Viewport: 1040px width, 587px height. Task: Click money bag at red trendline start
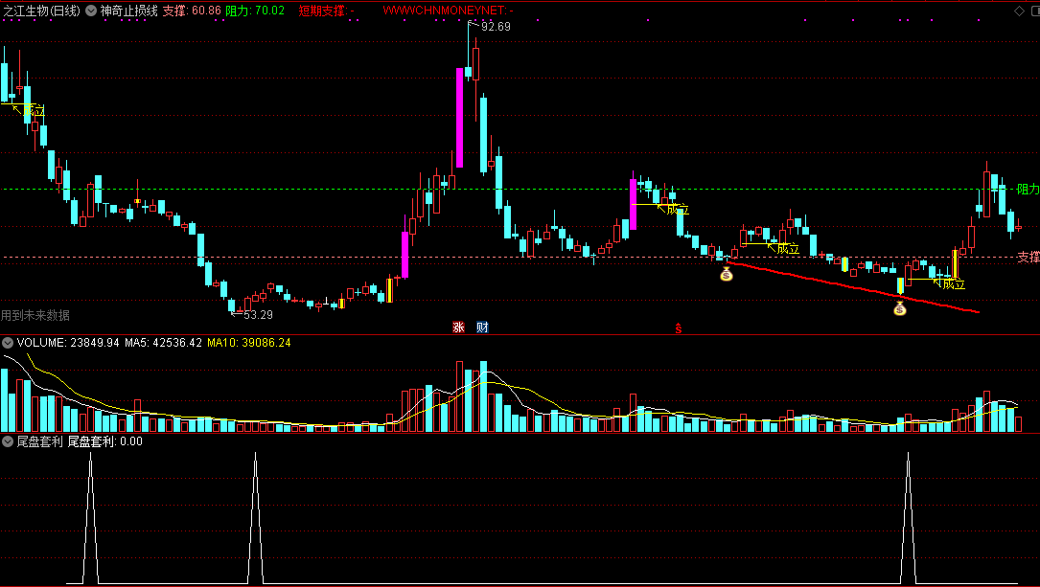click(x=727, y=274)
